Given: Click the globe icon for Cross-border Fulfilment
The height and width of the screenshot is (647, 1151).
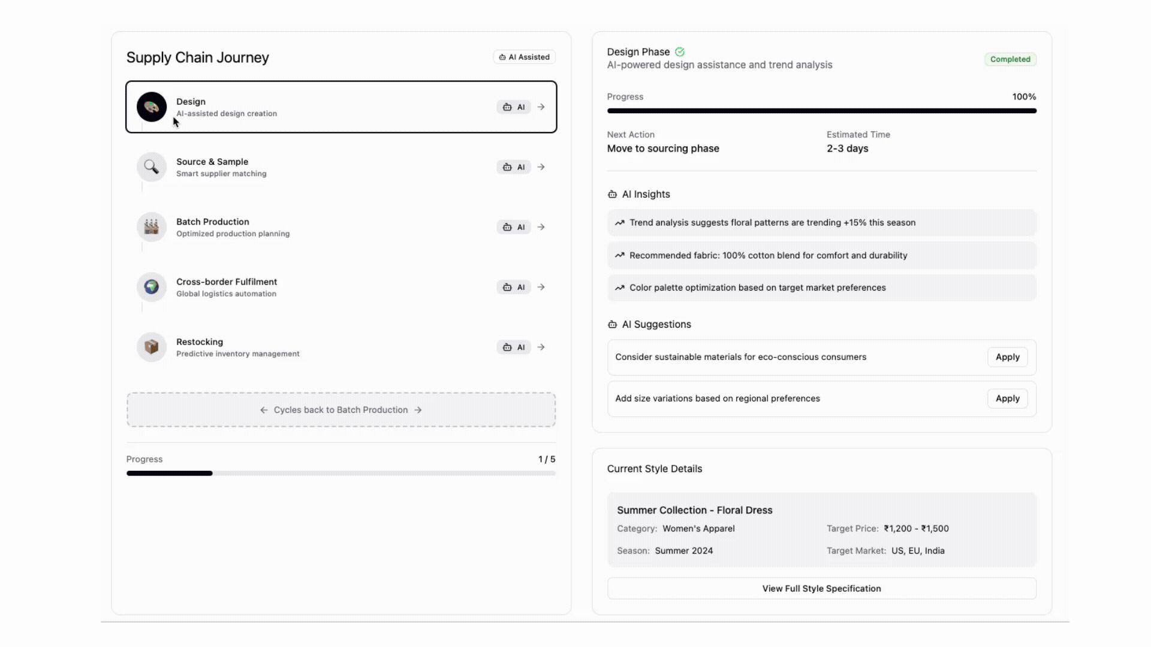Looking at the screenshot, I should (151, 286).
